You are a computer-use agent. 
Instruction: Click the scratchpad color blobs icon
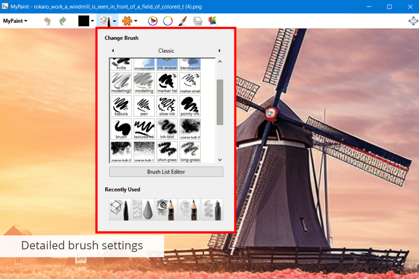pyautogui.click(x=213, y=21)
